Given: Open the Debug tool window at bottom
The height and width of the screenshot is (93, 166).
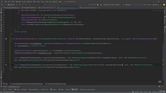Looking at the screenshot, I should 17,90.
